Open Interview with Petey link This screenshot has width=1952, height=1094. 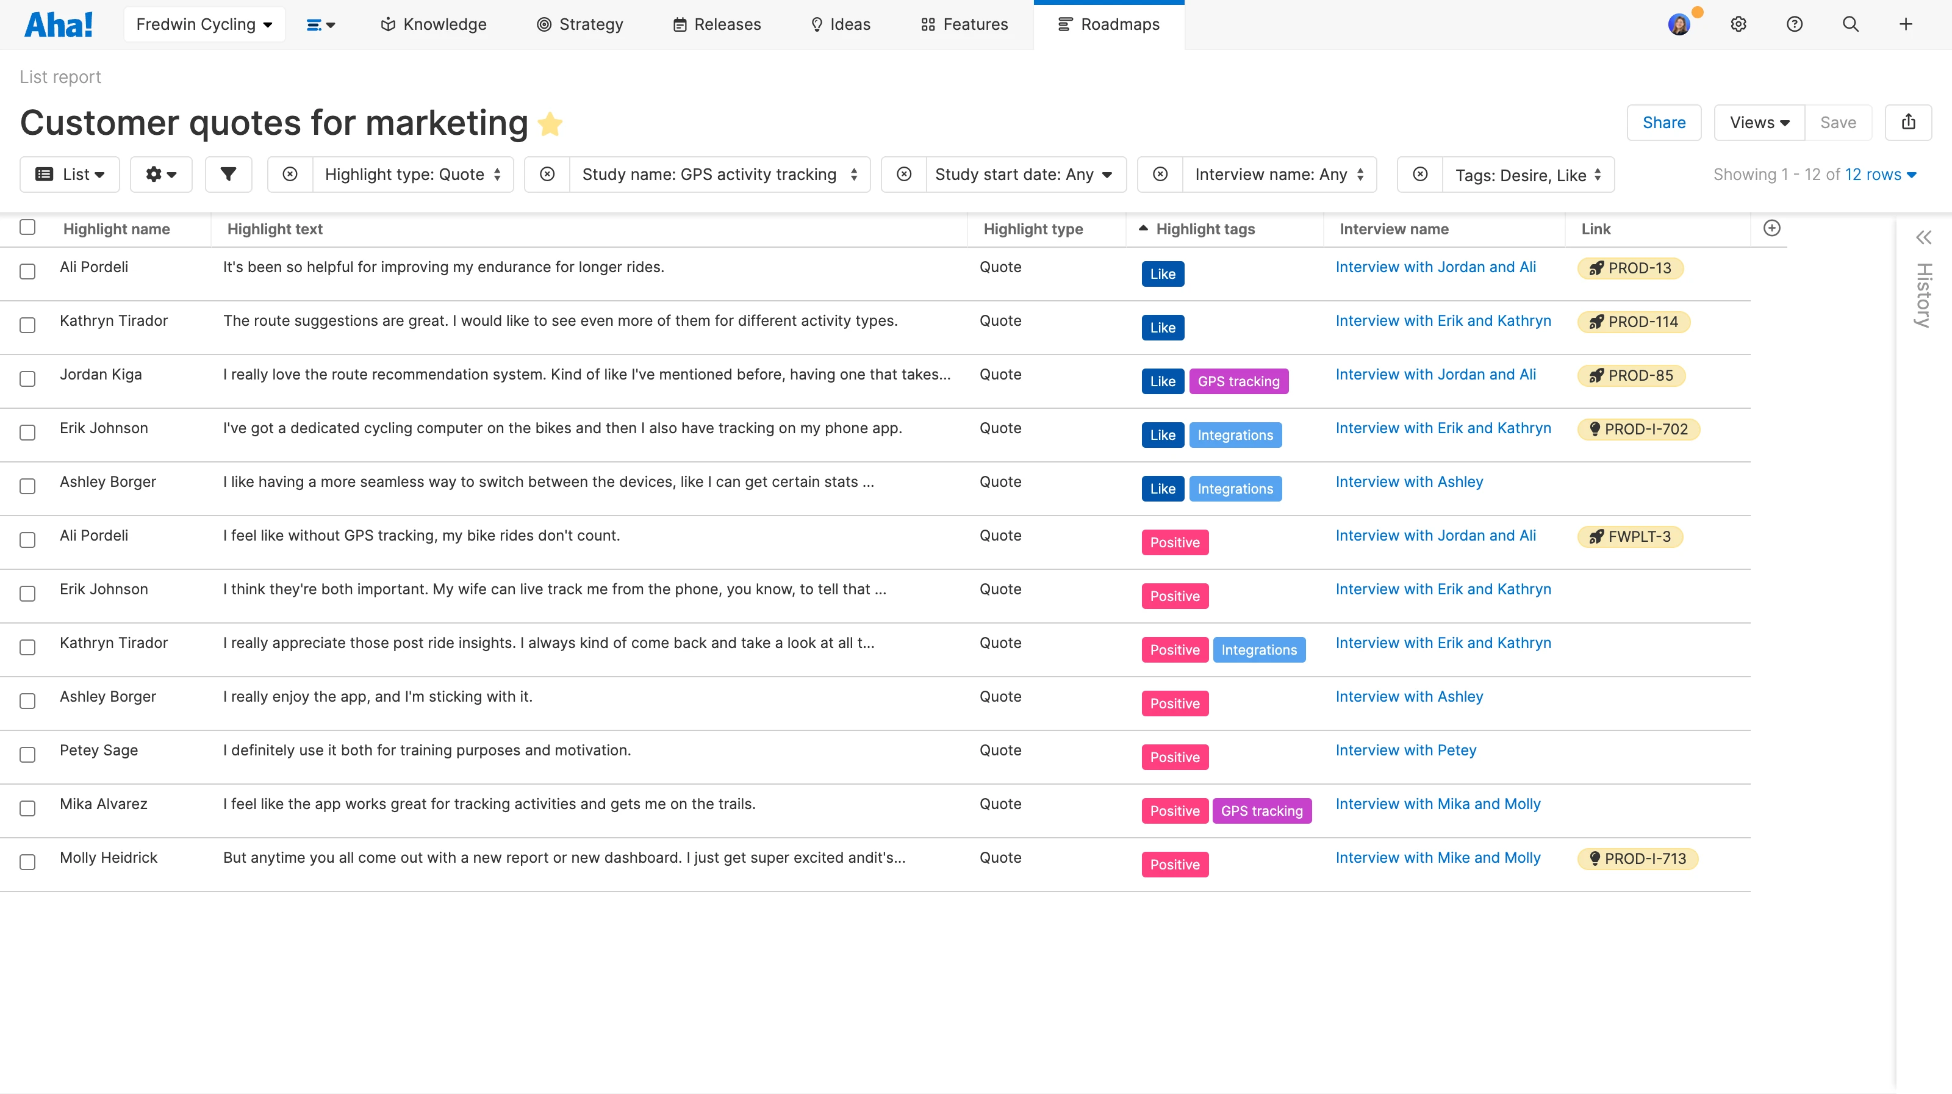1405,750
